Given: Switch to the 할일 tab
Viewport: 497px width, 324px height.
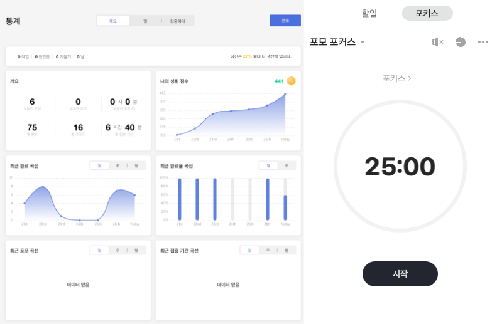Looking at the screenshot, I should point(369,13).
